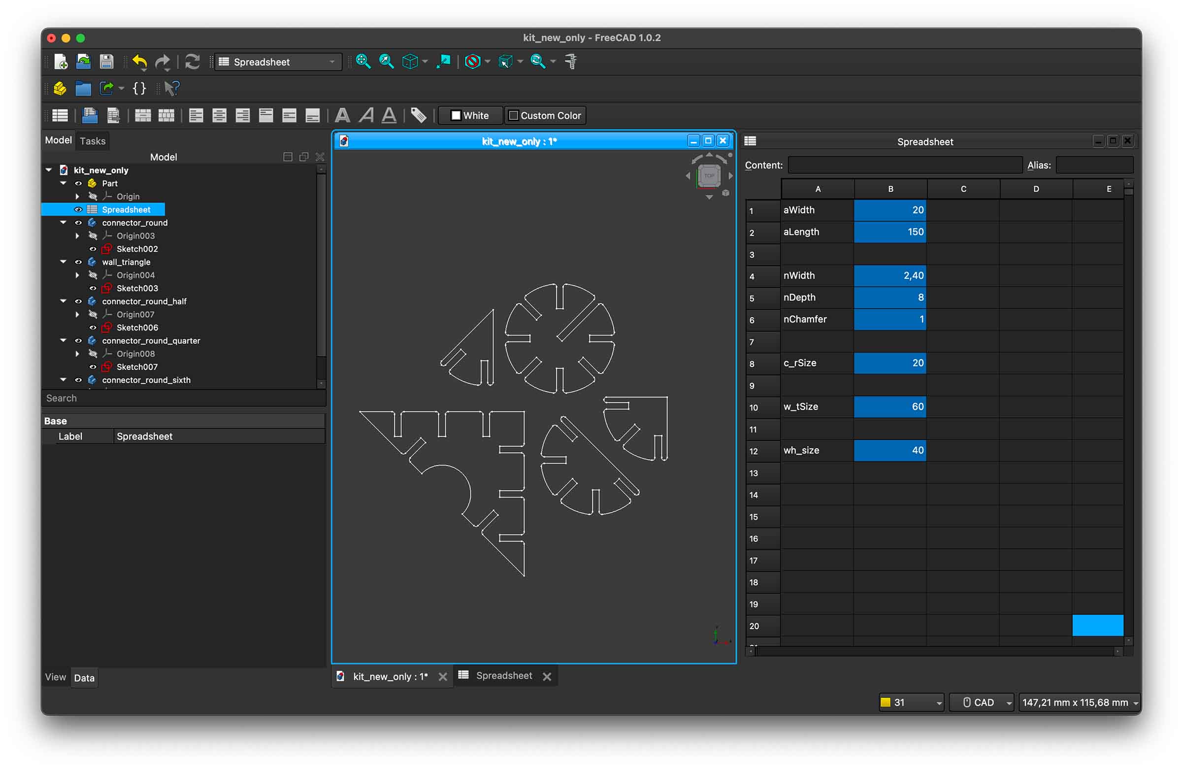This screenshot has height=769, width=1182.
Task: Open the Spreadsheet workbench dropdown
Action: click(x=278, y=62)
